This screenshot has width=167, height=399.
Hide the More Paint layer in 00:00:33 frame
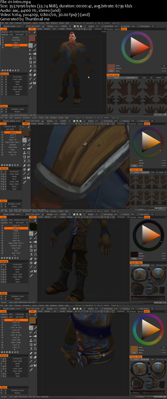click(2, 332)
